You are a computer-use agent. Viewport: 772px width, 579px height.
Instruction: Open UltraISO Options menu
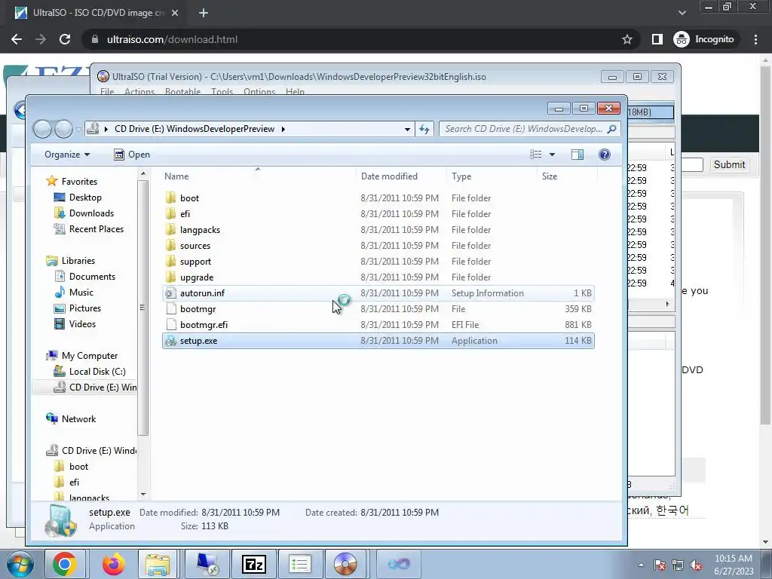tap(259, 91)
